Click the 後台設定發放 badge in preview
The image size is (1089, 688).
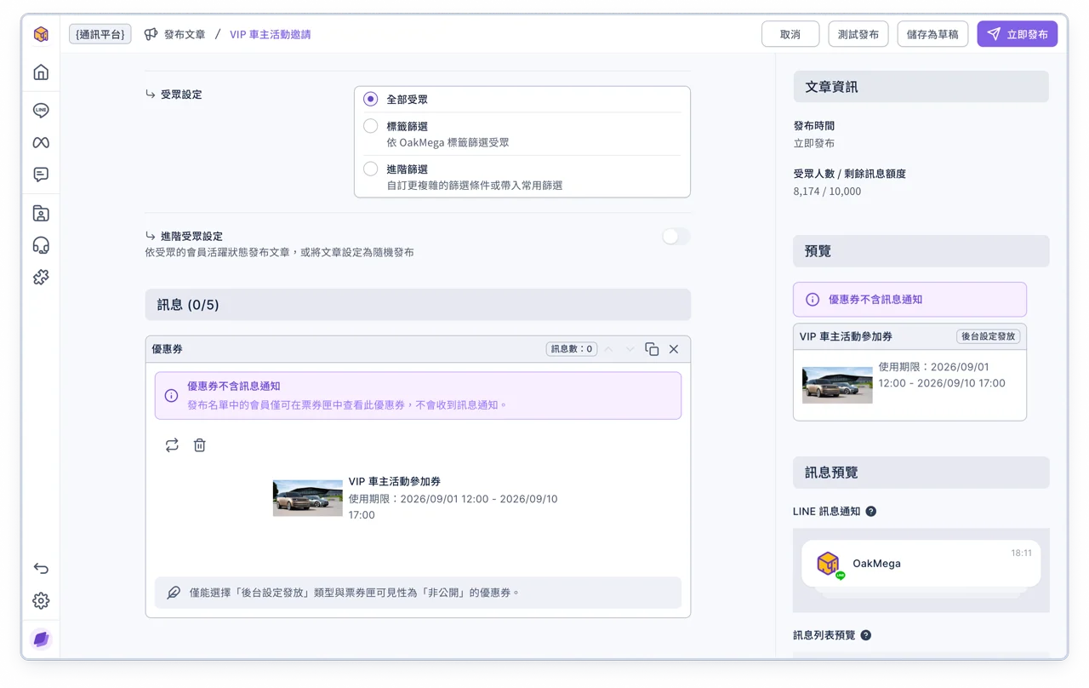click(x=989, y=336)
